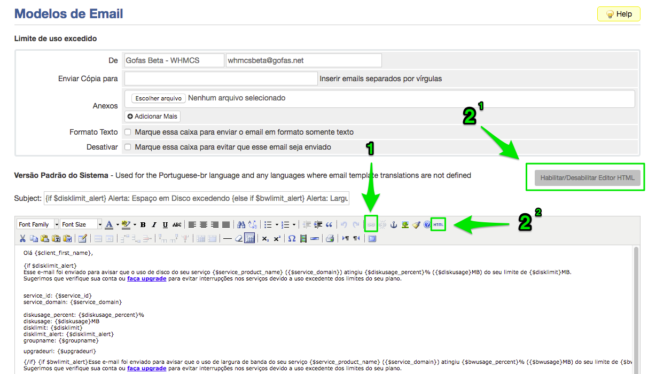Paste from Word
This screenshot has width=648, height=374.
point(67,239)
